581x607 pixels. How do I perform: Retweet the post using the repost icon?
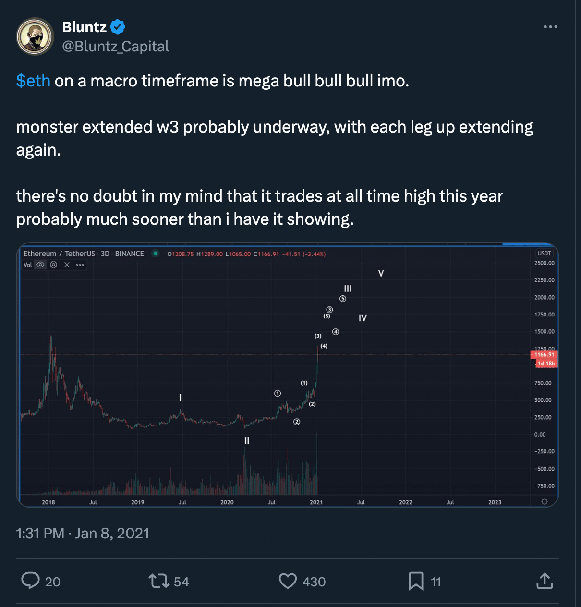tap(159, 581)
